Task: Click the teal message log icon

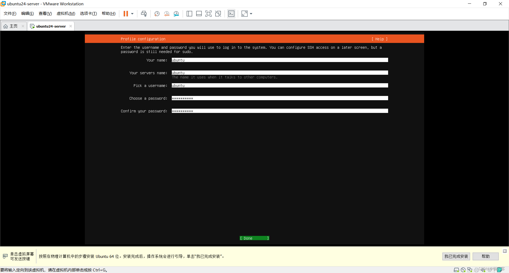Action: pos(499,270)
